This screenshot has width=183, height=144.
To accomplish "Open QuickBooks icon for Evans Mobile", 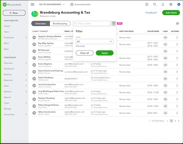I will tap(34, 58).
